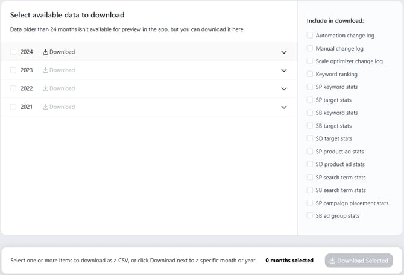
Task: Check SB ad group stats option
Action: click(x=310, y=216)
